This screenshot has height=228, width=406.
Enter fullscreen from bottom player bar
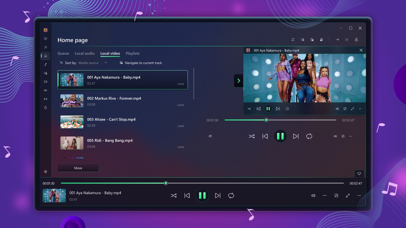point(347,196)
